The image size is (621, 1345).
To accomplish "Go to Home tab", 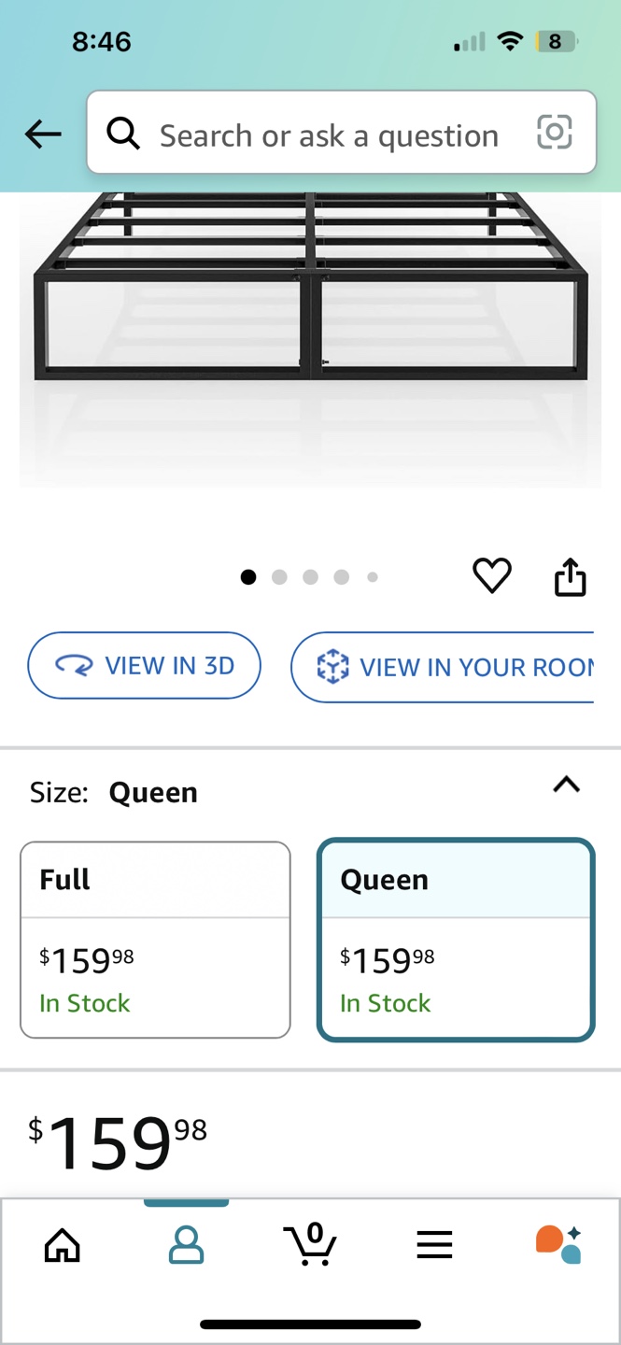I will (x=63, y=1244).
